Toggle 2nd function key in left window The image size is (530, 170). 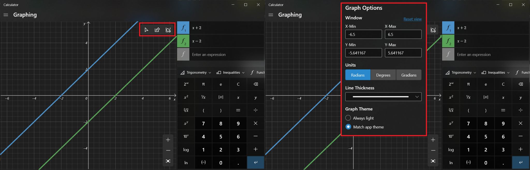pos(186,84)
